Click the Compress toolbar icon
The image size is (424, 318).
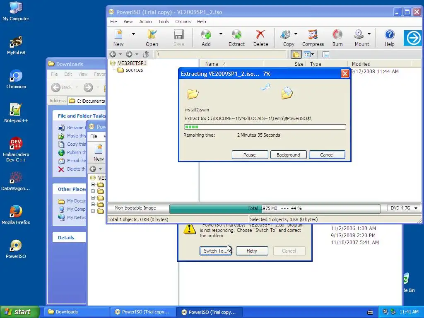(313, 38)
